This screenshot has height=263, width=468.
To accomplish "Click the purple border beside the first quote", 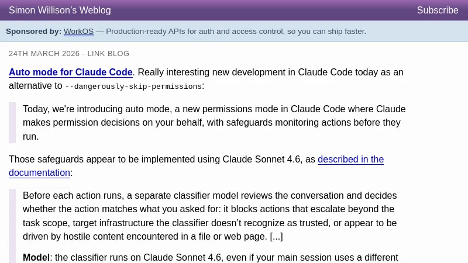I will click(x=12, y=123).
